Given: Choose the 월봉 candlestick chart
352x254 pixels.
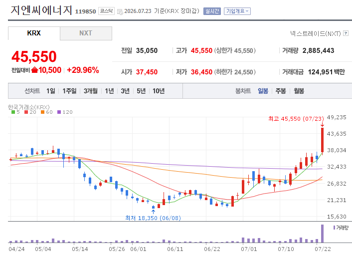Looking at the screenshot, I should click(x=299, y=91).
